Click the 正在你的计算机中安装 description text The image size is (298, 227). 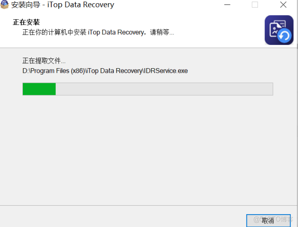click(x=54, y=32)
